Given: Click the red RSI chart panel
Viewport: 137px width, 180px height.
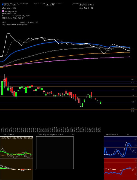Looking at the screenshot, I should pyautogui.click(x=120, y=169).
